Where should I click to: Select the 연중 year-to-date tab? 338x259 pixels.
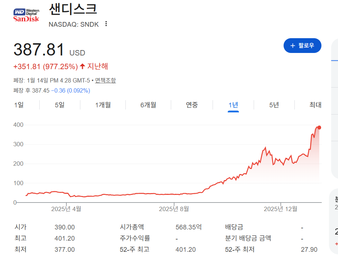click(x=192, y=105)
